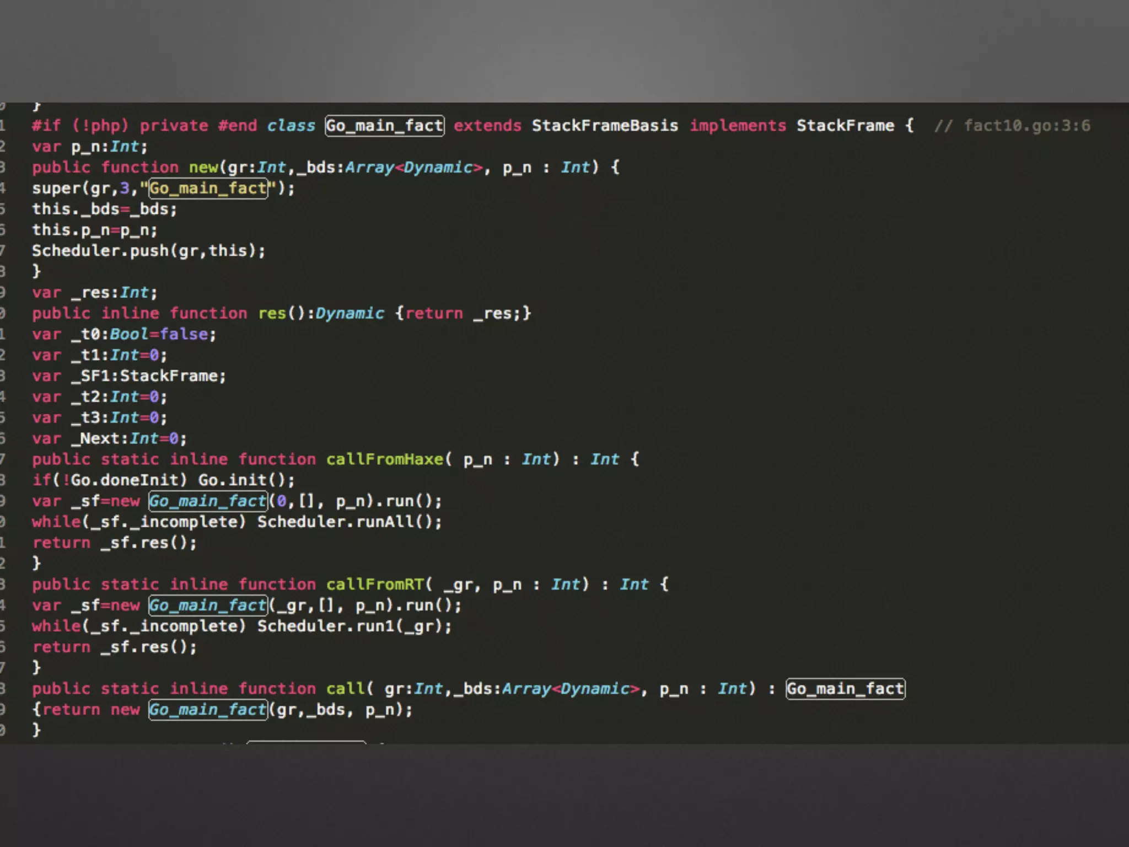Place the cursor on StackFrameBasis superclass name
Image resolution: width=1129 pixels, height=847 pixels.
604,126
